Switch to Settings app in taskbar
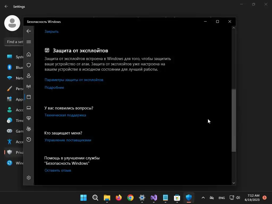The height and width of the screenshot is (204, 272). pyautogui.click(x=142, y=198)
